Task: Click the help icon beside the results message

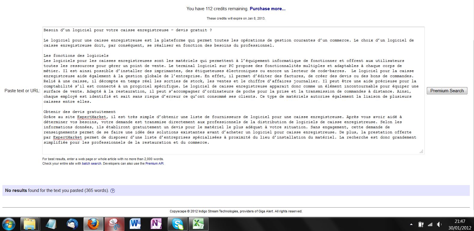Action: point(113,190)
